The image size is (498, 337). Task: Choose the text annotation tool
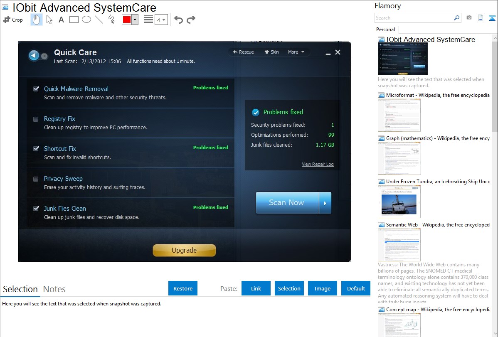pyautogui.click(x=61, y=20)
